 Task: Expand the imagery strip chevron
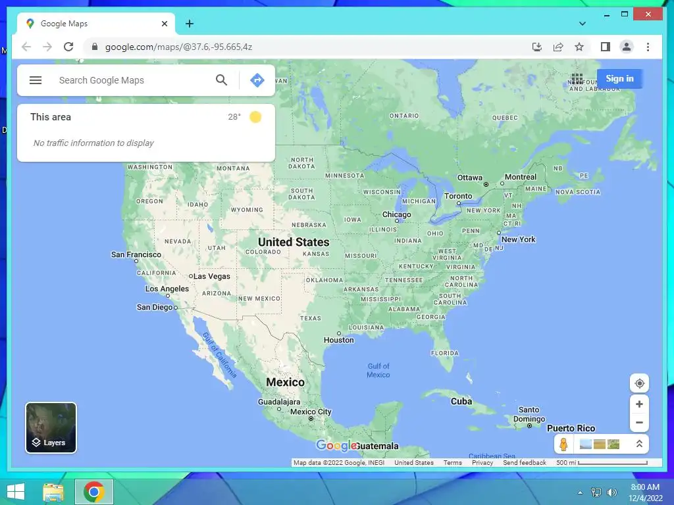pos(639,444)
